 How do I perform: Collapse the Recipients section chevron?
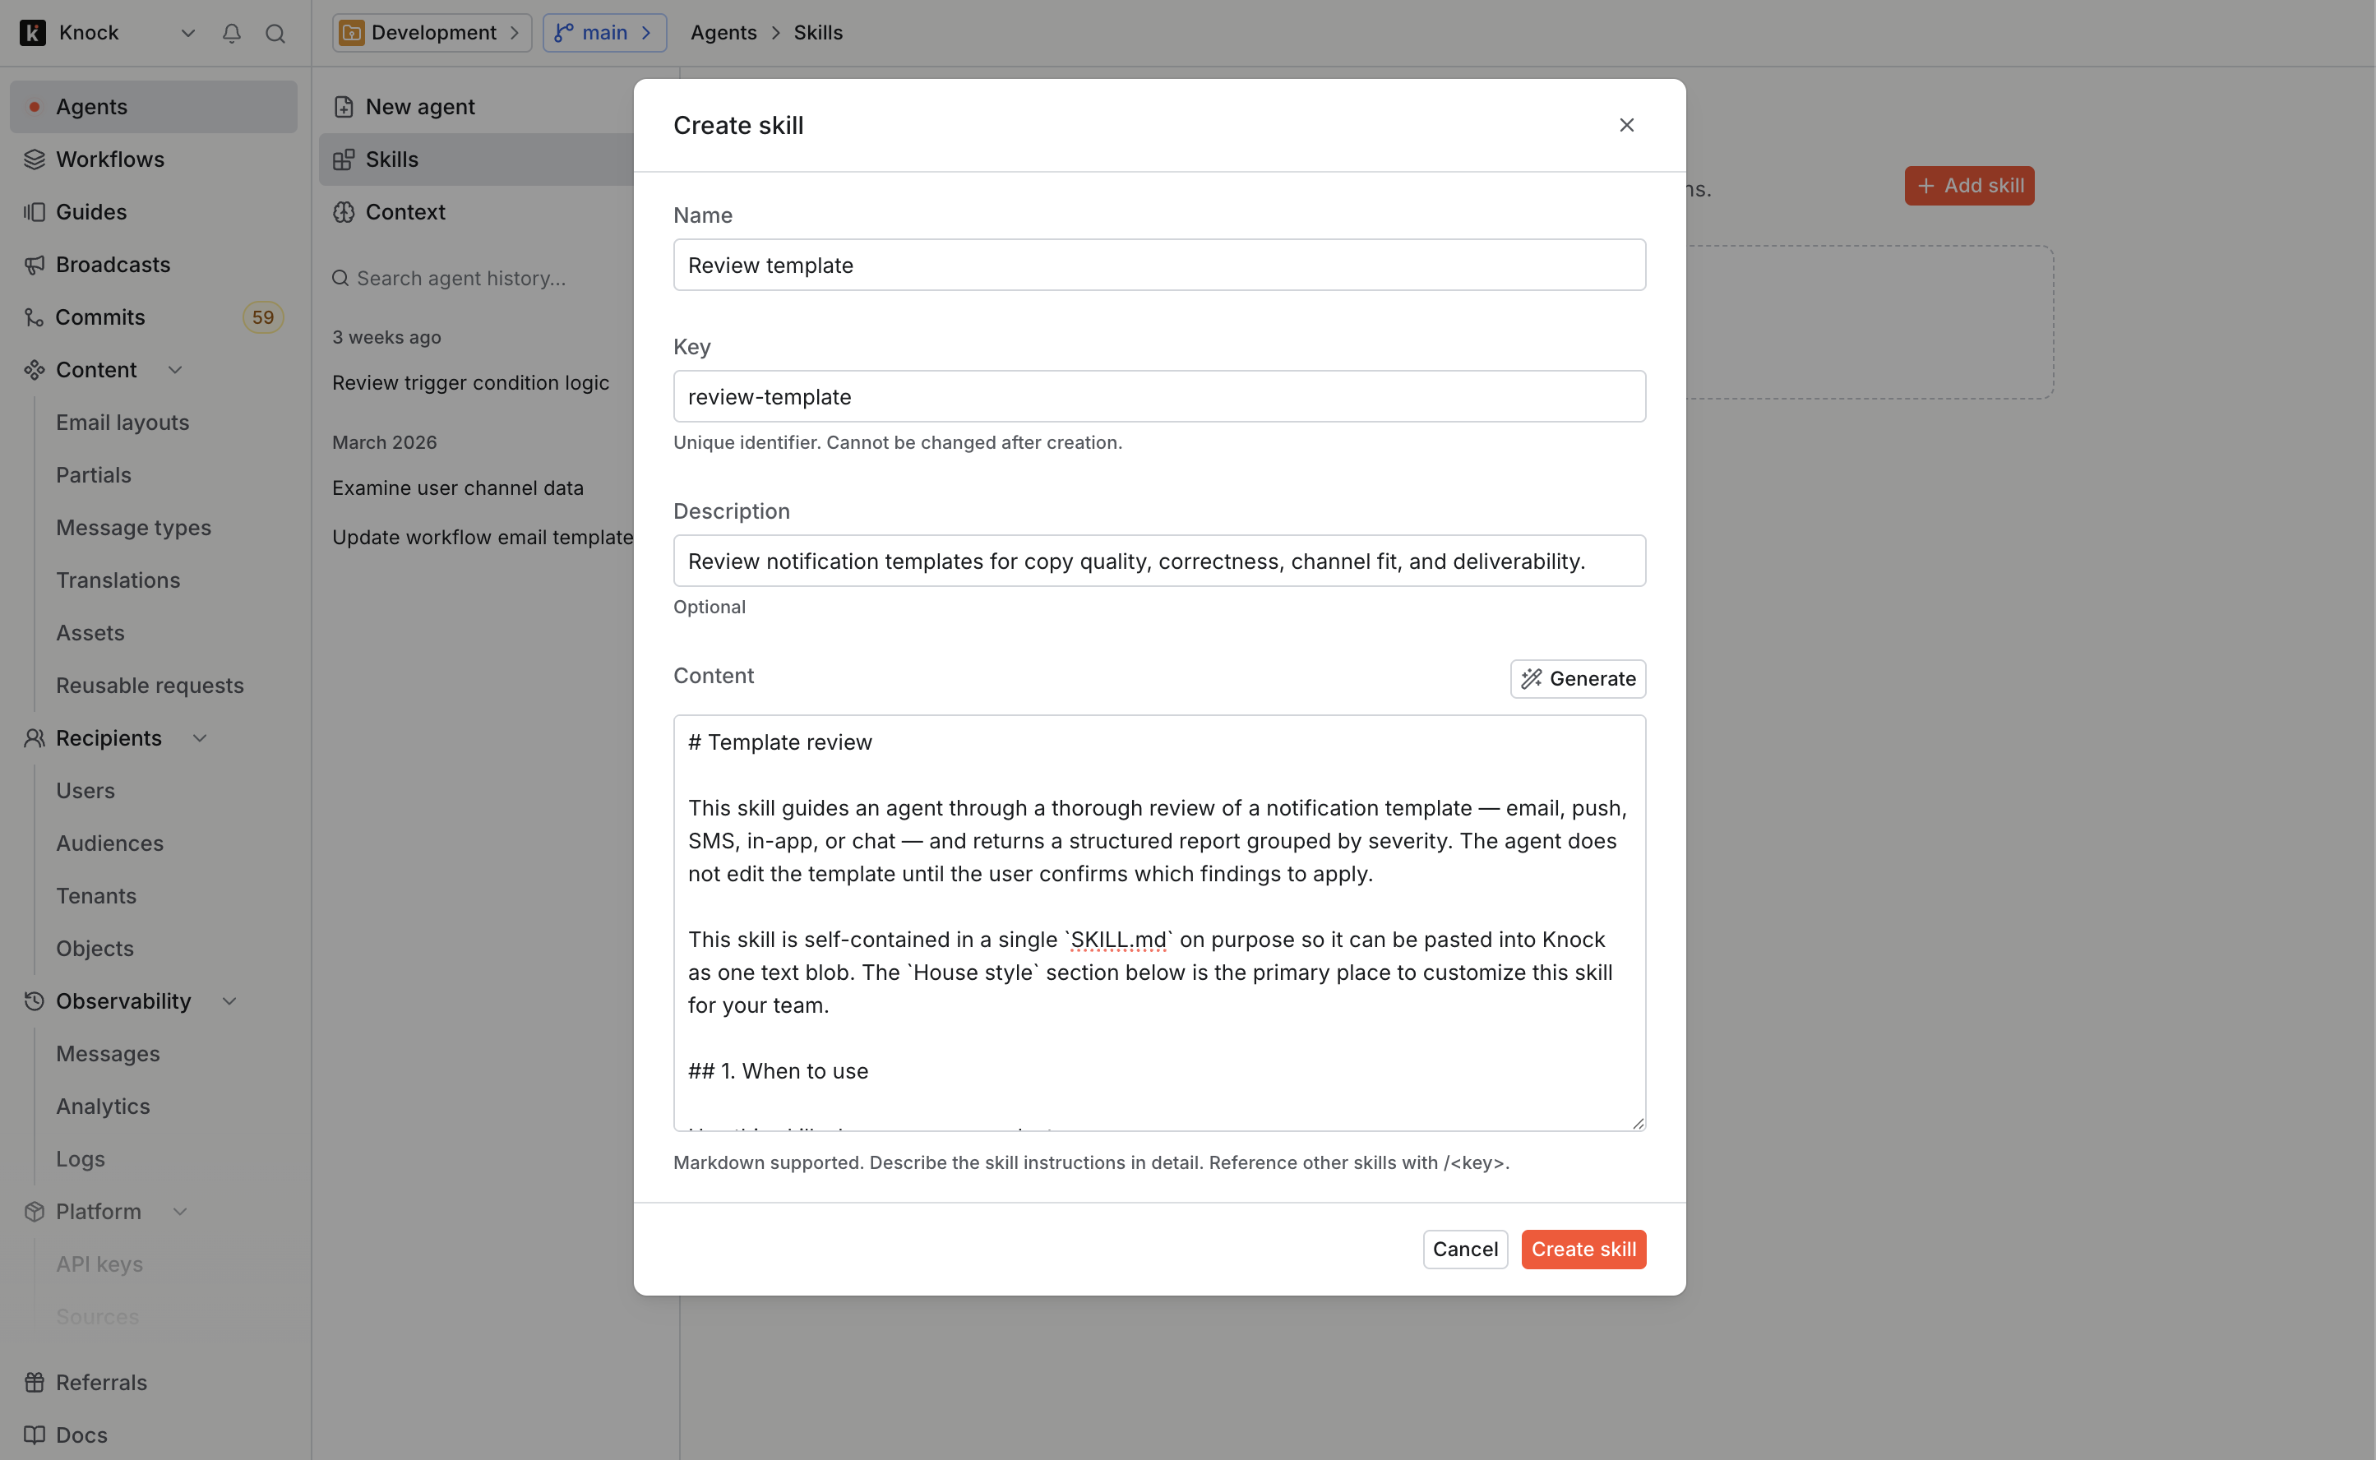tap(200, 739)
